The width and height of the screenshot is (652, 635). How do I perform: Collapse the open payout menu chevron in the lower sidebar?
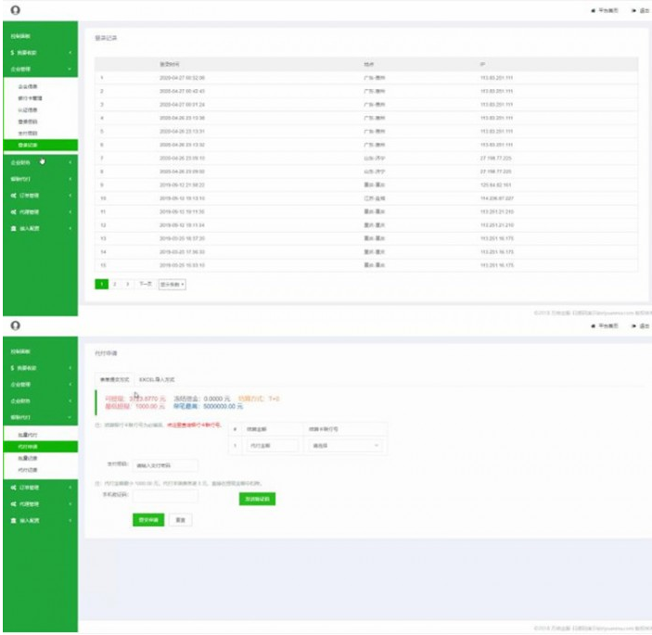(70, 417)
